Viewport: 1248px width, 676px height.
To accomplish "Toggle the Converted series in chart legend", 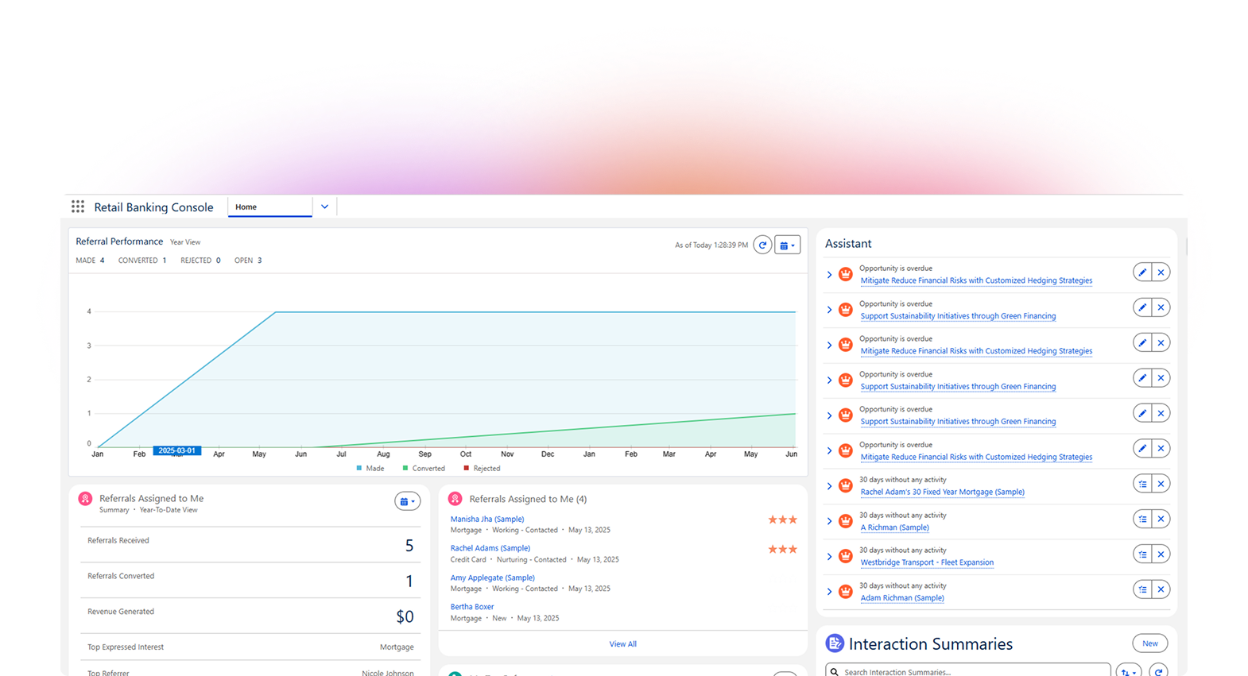I will (x=424, y=469).
